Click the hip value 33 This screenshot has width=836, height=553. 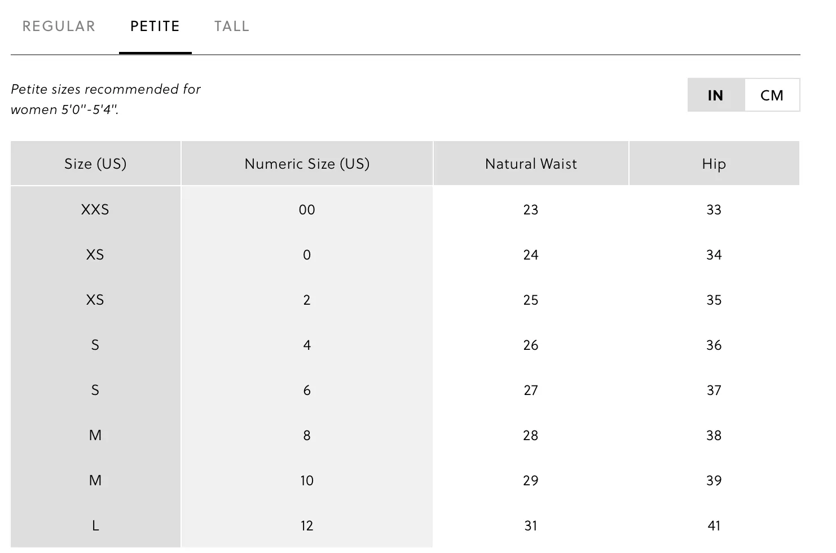[714, 209]
